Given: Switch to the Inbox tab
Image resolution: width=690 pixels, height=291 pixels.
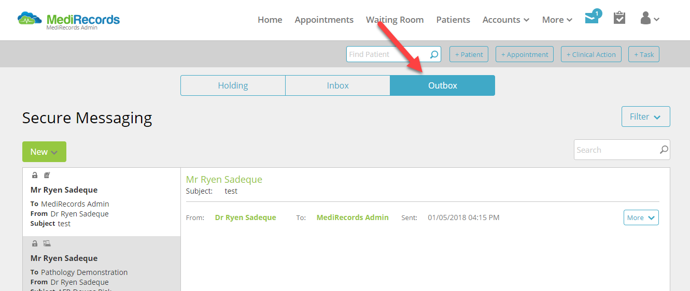Looking at the screenshot, I should click(337, 85).
